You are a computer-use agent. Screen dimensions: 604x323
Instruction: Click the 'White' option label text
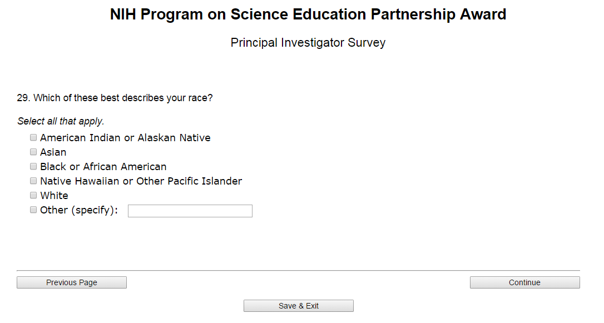coord(55,196)
